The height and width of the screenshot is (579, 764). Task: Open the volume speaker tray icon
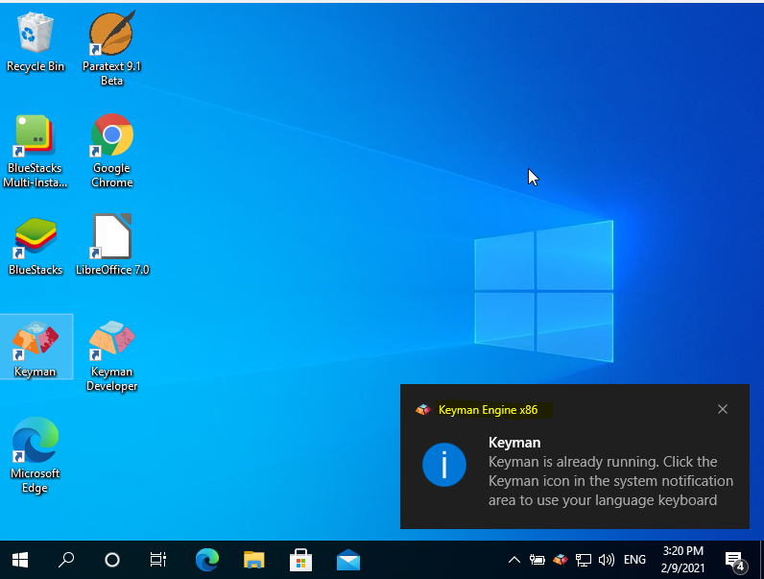[x=607, y=560]
